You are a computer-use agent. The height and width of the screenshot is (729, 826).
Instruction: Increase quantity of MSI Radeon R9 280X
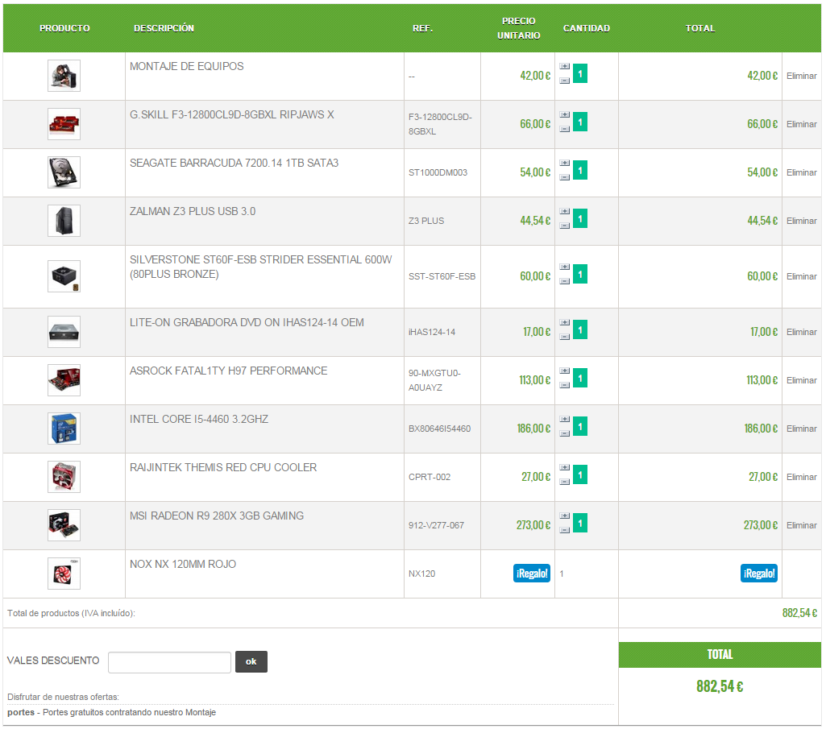tap(565, 516)
